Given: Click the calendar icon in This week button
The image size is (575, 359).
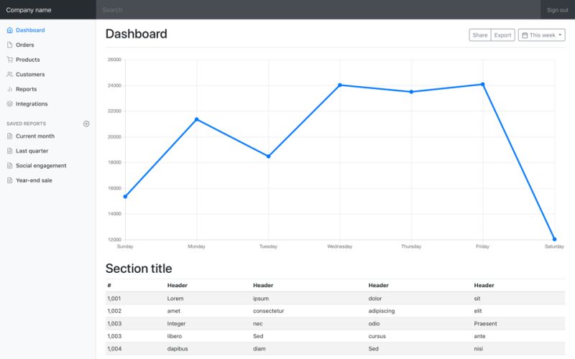Looking at the screenshot, I should point(525,35).
